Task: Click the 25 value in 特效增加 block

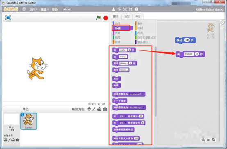Action: [141, 116]
